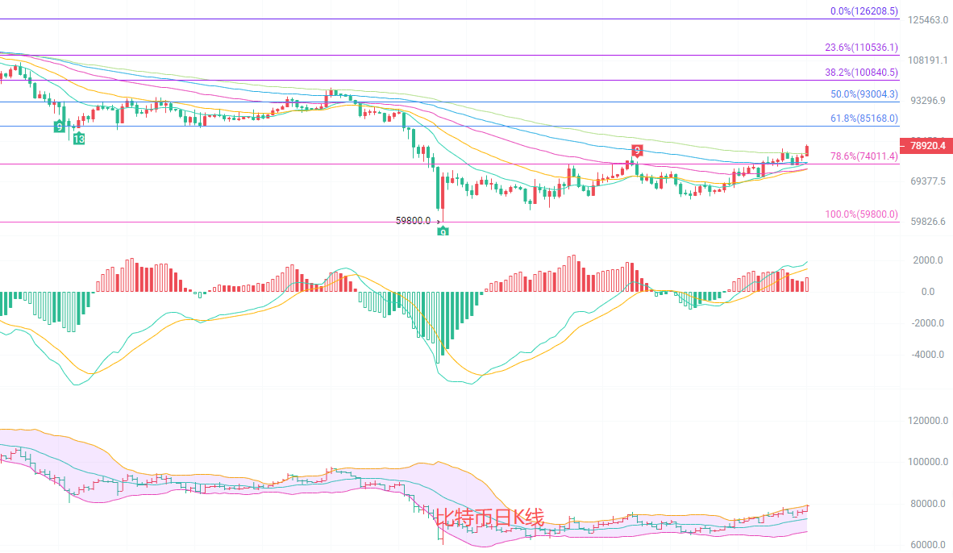The width and height of the screenshot is (953, 553).
Task: Click the green 9 marker below the 59800 low
Action: pyautogui.click(x=443, y=232)
